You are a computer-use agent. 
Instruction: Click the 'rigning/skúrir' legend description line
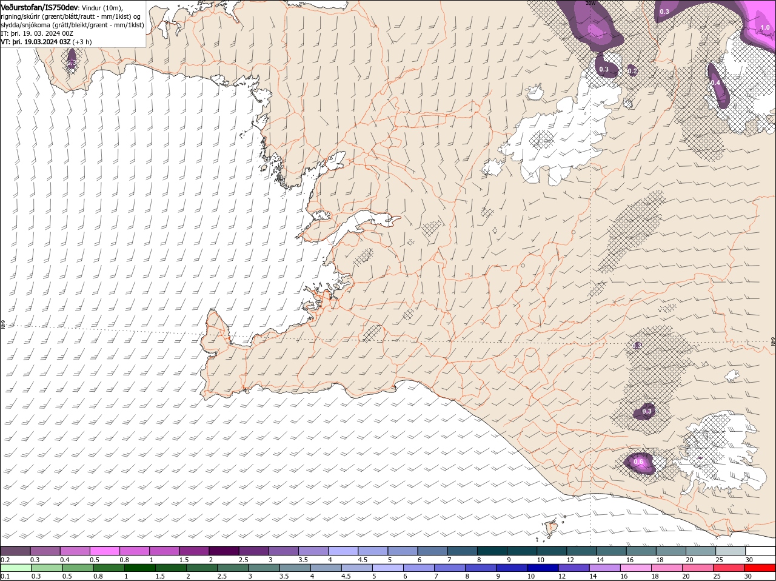pyautogui.click(x=70, y=16)
